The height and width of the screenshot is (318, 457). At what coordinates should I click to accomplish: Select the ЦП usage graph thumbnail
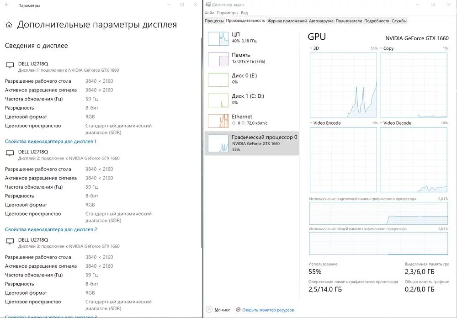[218, 39]
